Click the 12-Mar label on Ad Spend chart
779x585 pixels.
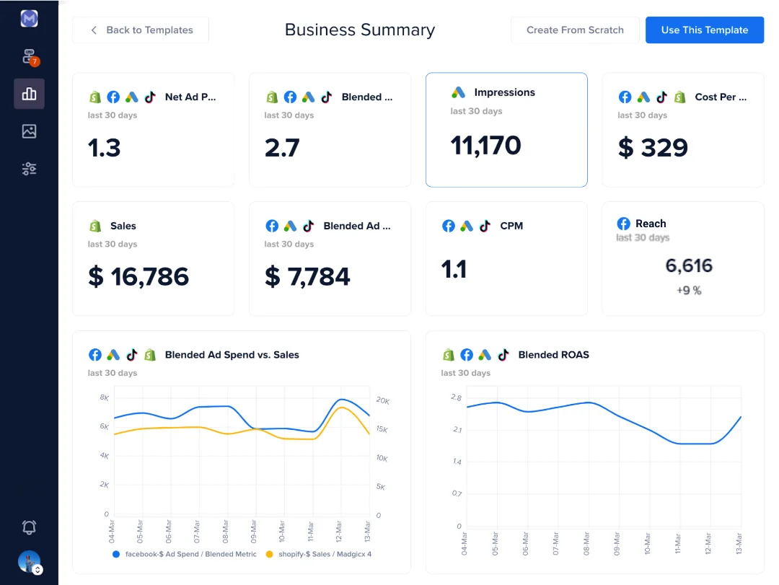(x=339, y=532)
